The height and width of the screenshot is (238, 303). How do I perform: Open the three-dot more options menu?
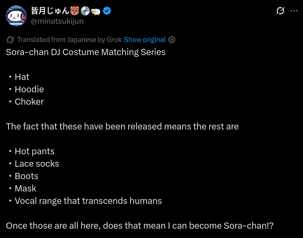[x=294, y=11]
